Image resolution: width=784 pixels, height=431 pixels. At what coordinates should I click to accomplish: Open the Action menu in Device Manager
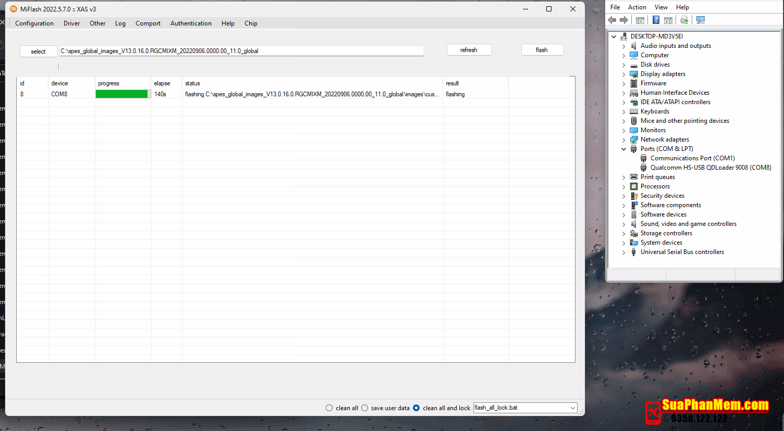point(636,7)
